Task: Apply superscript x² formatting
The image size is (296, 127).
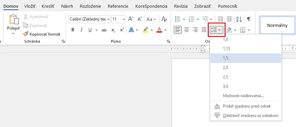Action: point(122,30)
